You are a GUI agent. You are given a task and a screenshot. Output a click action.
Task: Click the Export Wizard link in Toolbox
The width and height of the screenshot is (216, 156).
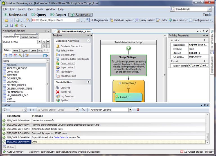[68, 63]
